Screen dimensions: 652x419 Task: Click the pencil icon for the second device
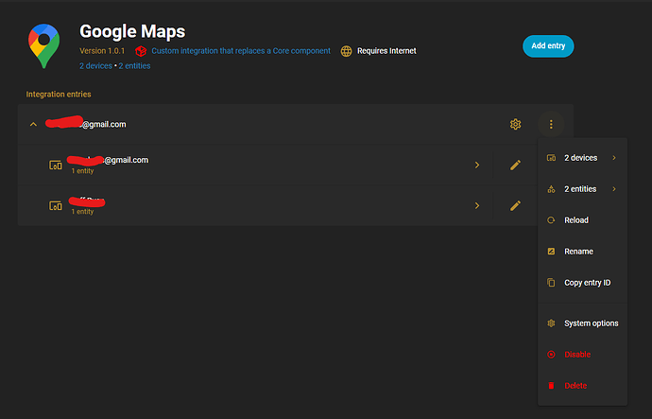click(x=515, y=205)
